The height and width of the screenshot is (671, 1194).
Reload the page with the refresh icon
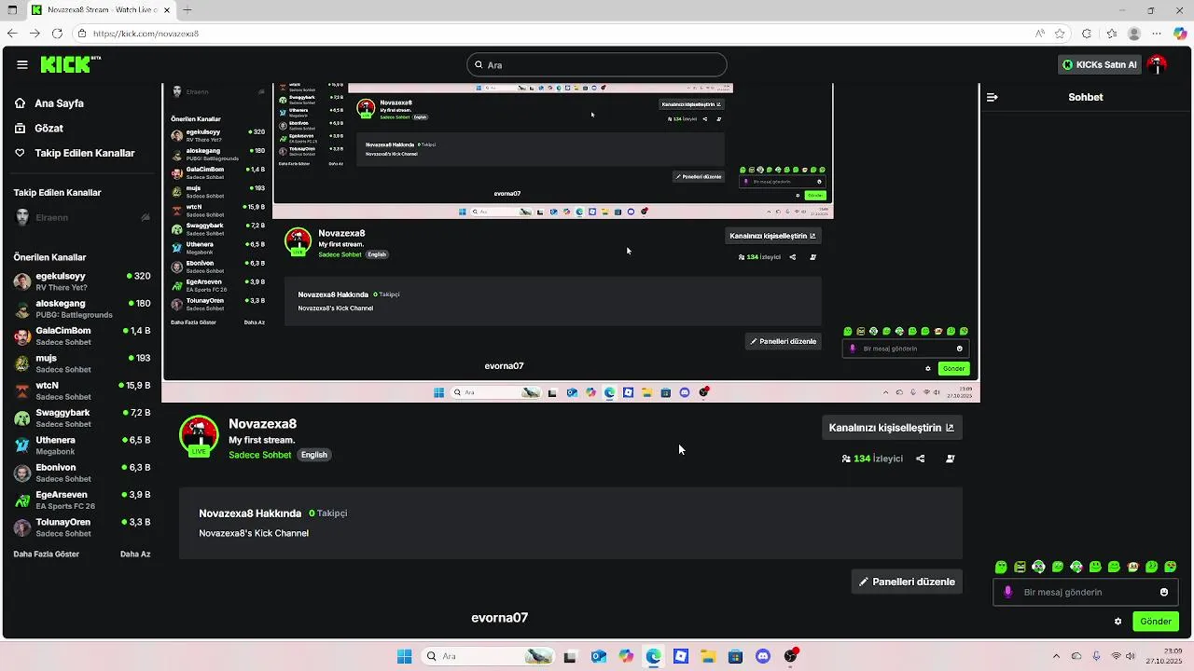point(57,34)
